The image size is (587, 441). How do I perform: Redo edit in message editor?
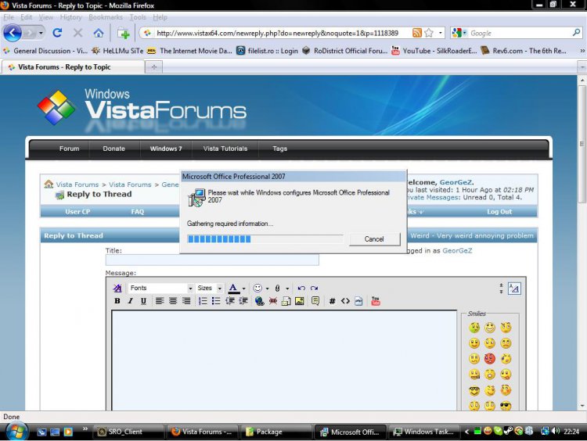[x=315, y=288]
